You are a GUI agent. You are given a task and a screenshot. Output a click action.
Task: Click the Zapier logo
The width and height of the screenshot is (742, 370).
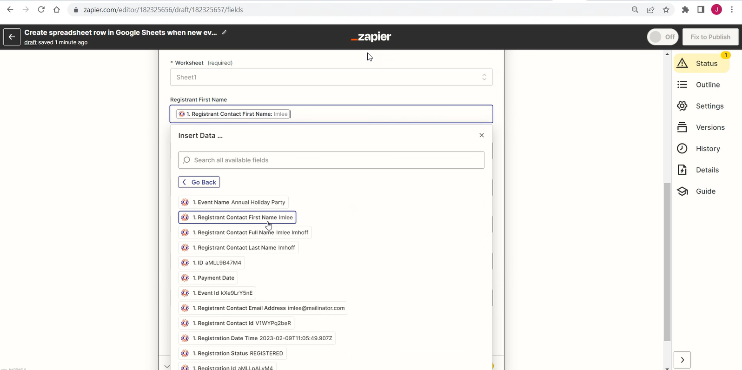(371, 37)
